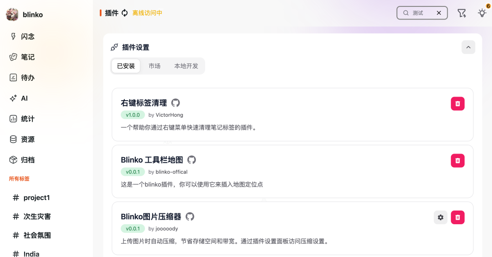The image size is (492, 257).
Task: Delete the 右键标签清理 plugin
Action: 457,103
